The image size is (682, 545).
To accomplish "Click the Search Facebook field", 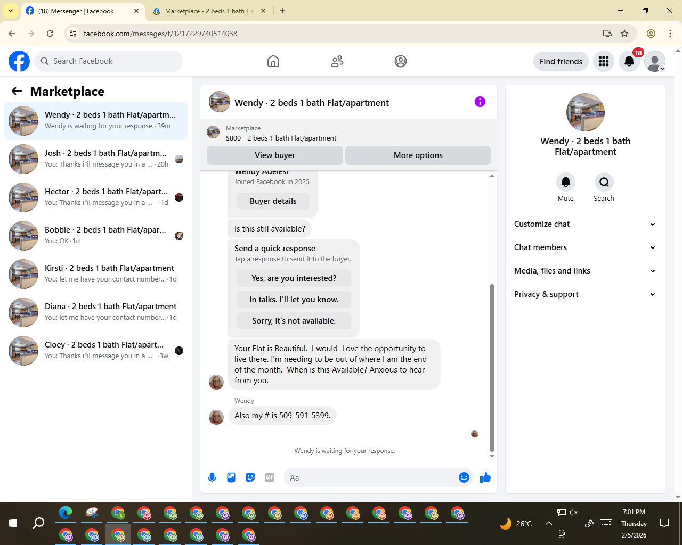I will (x=109, y=61).
